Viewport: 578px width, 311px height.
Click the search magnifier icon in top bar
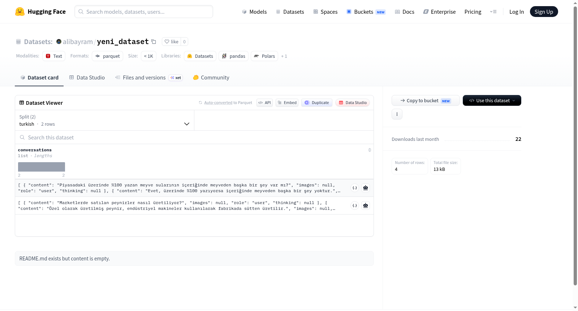(x=81, y=12)
